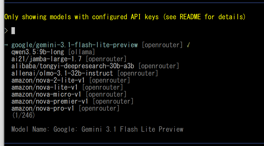Image resolution: width=264 pixels, height=146 pixels.
Task: Click the > prompt symbol
Action: 6,31
